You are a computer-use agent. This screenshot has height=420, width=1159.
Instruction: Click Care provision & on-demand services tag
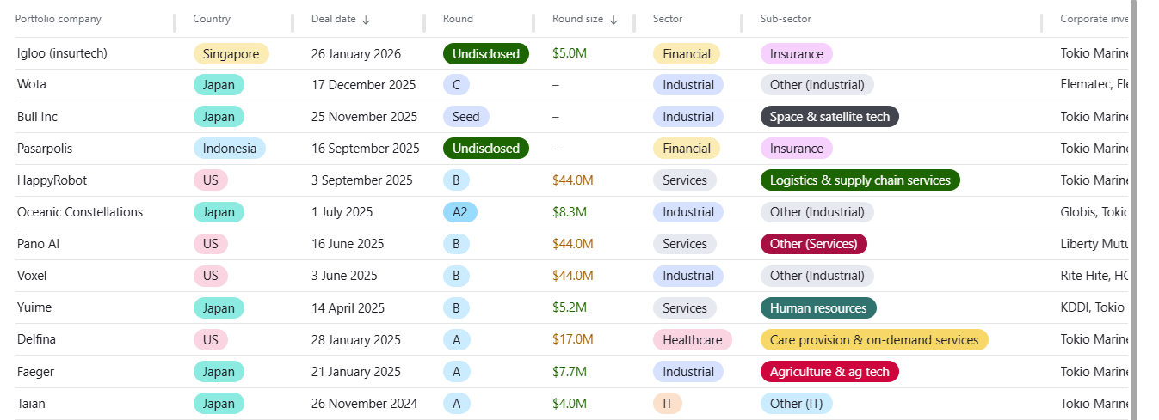pyautogui.click(x=874, y=339)
